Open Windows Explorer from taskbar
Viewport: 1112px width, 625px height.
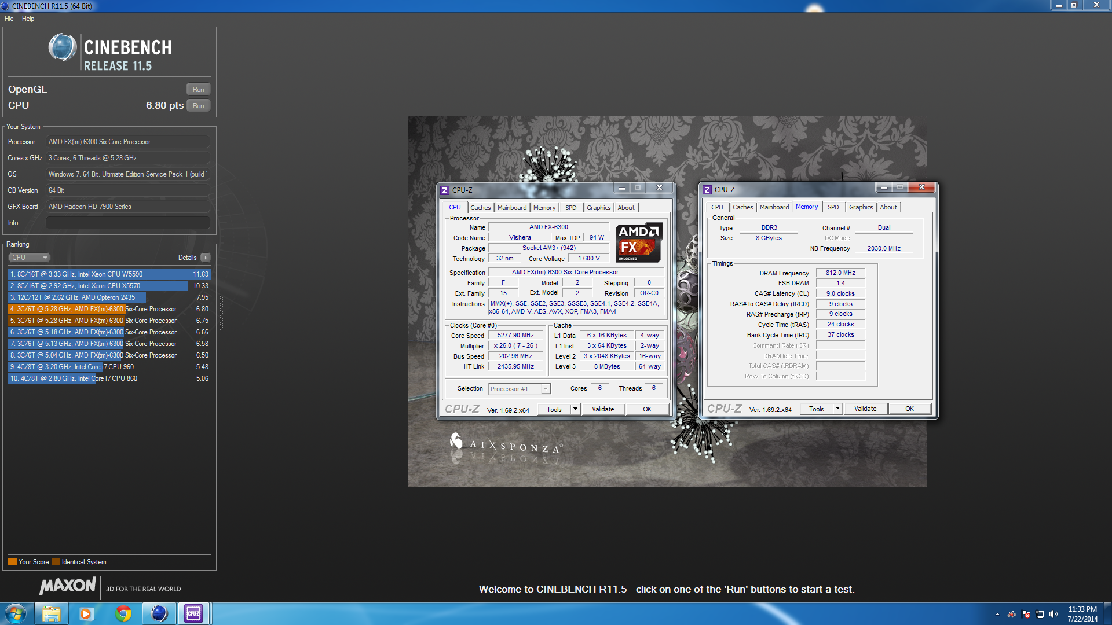[x=52, y=613]
